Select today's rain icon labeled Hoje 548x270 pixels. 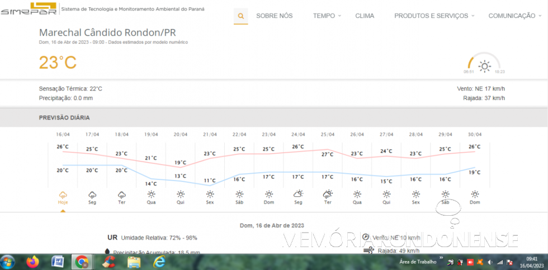[63, 195]
